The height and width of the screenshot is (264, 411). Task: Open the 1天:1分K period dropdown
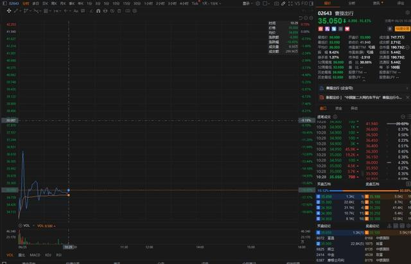pyautogui.click(x=211, y=3)
